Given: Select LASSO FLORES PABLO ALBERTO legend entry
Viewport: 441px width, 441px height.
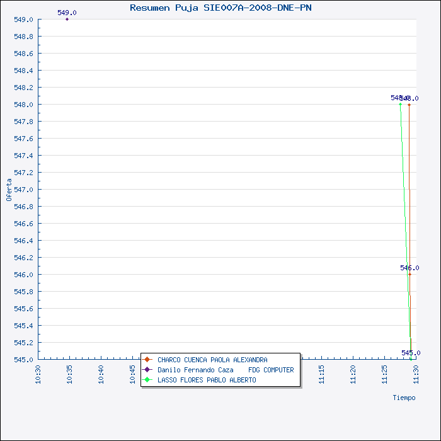Looking at the screenshot, I should 207,380.
